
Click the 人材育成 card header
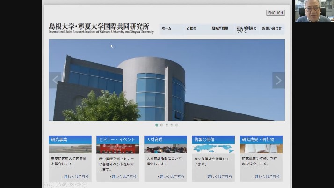tap(166, 140)
